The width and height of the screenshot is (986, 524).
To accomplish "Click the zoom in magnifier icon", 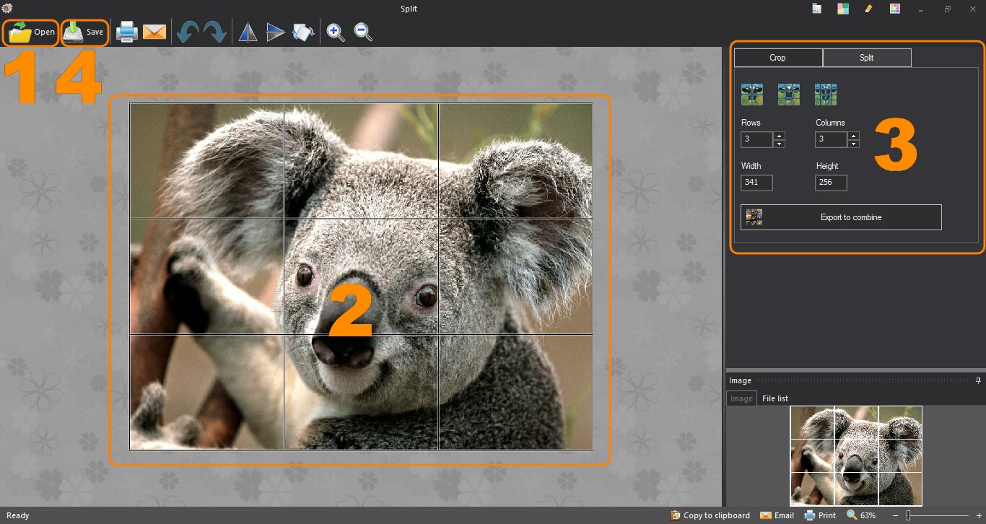I will pos(336,32).
